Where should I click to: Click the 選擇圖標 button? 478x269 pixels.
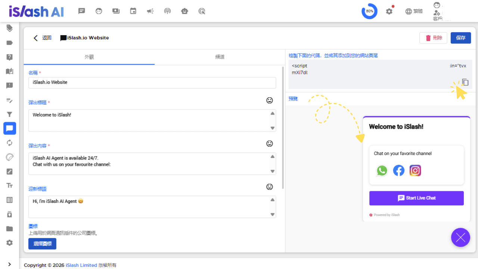click(42, 244)
